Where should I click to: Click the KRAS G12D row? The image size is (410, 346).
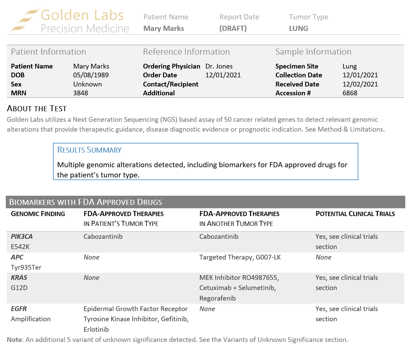click(x=19, y=282)
